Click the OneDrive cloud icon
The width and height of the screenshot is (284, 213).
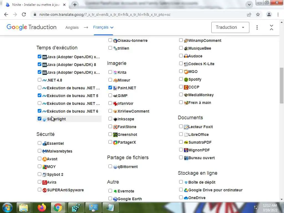(186, 198)
